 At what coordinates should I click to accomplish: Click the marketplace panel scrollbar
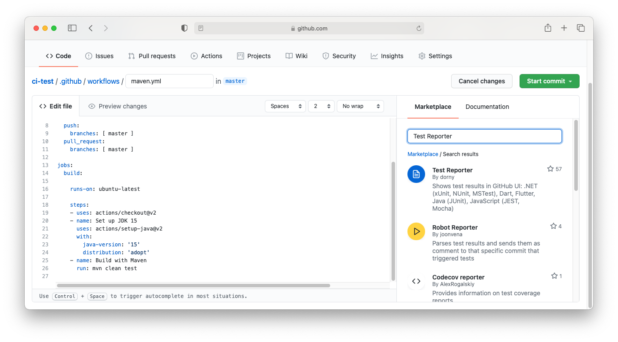576,155
